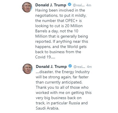Open the profile photo on the second tweet
The width and height of the screenshot is (118, 113).
pos(28,69)
